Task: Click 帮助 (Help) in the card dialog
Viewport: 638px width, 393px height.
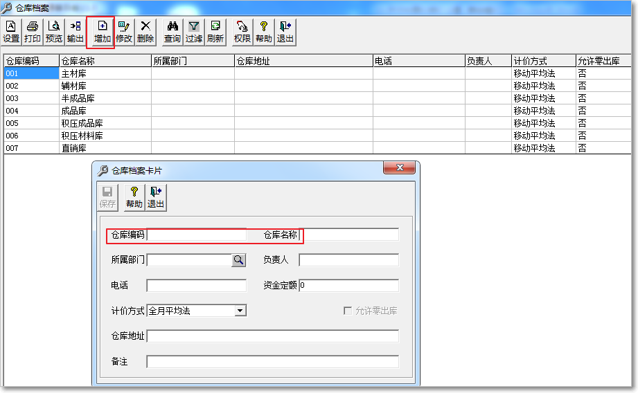Action: [x=134, y=197]
